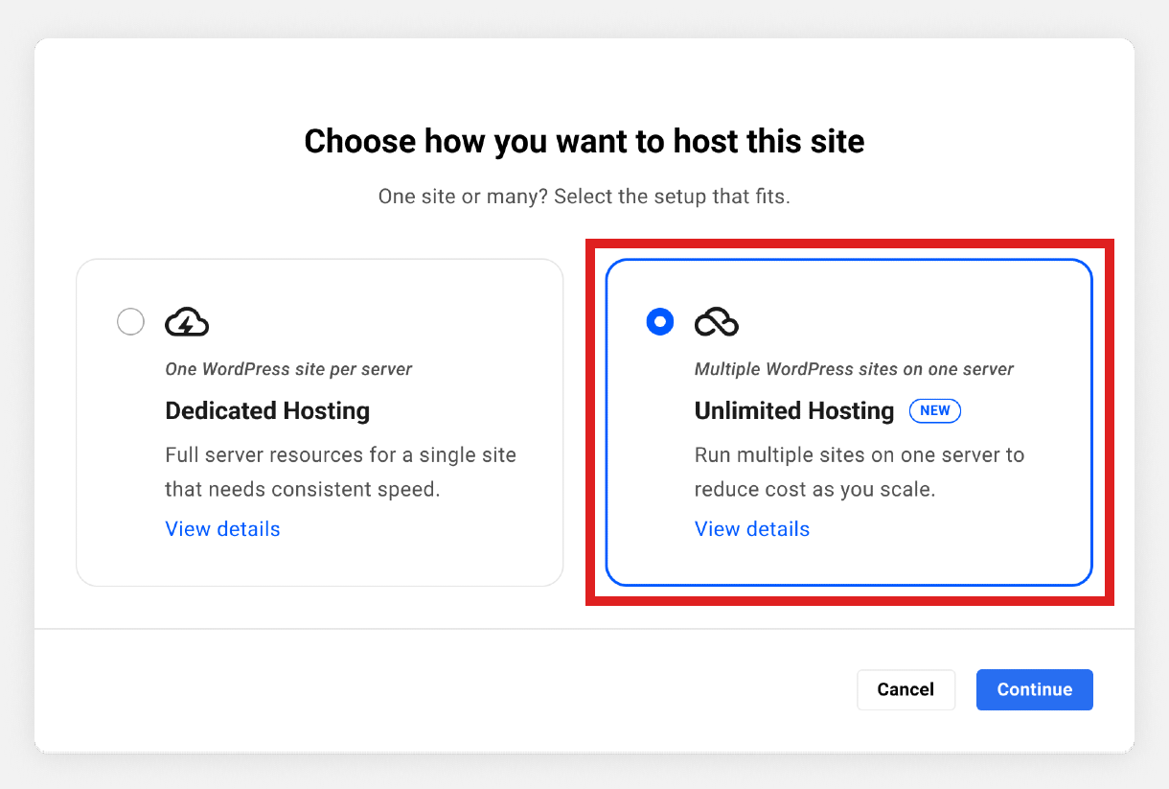Click the NEW badge beside Unlimited Hosting
This screenshot has width=1169, height=789.
(x=935, y=411)
